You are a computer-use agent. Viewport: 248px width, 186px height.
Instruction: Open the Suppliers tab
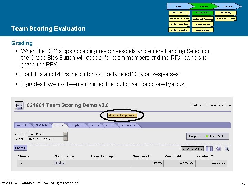pos(76,125)
